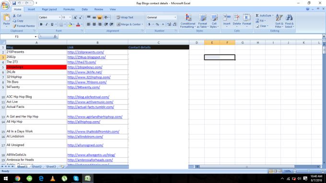Open the allhiphop.com link
The width and height of the screenshot is (326, 183).
point(84,122)
